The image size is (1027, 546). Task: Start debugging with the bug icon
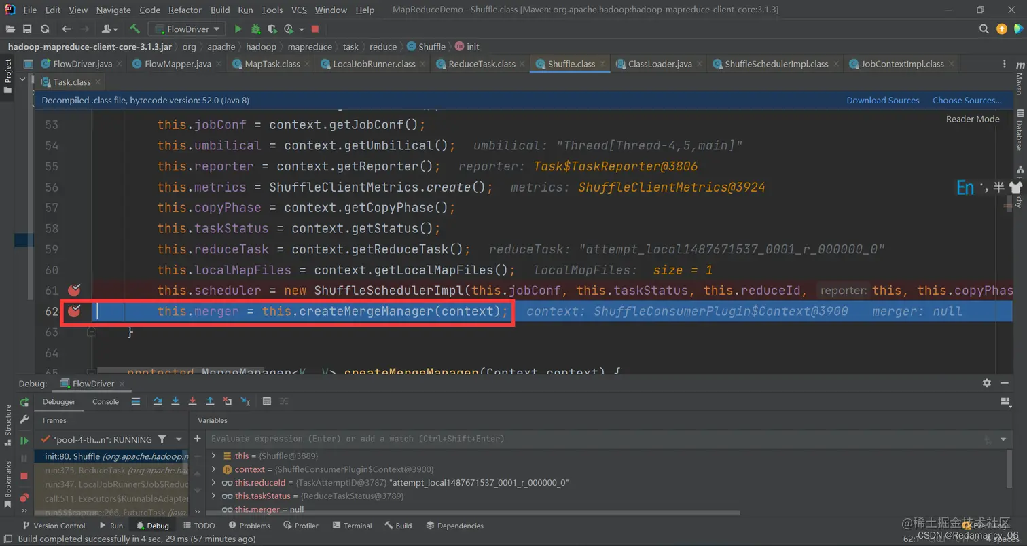[x=255, y=29]
